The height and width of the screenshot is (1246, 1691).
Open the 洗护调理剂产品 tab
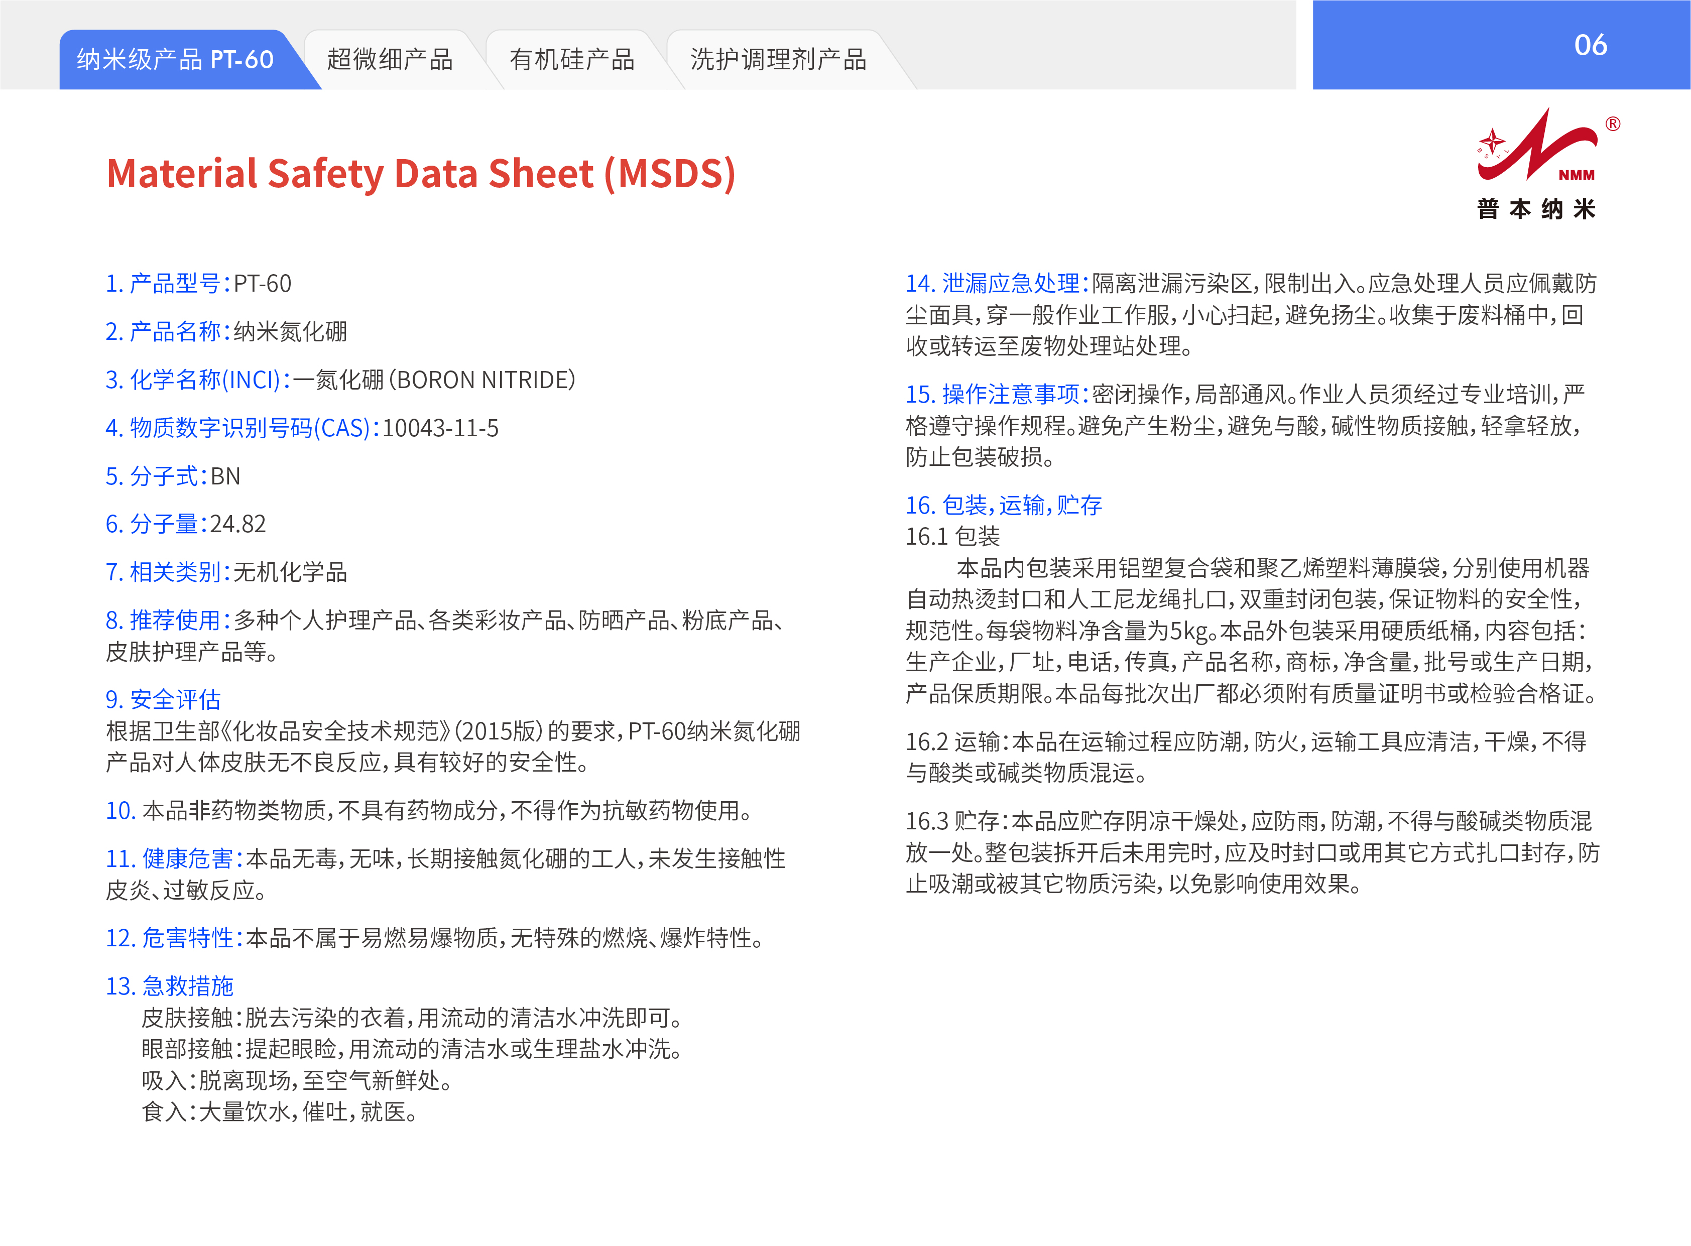click(x=778, y=60)
